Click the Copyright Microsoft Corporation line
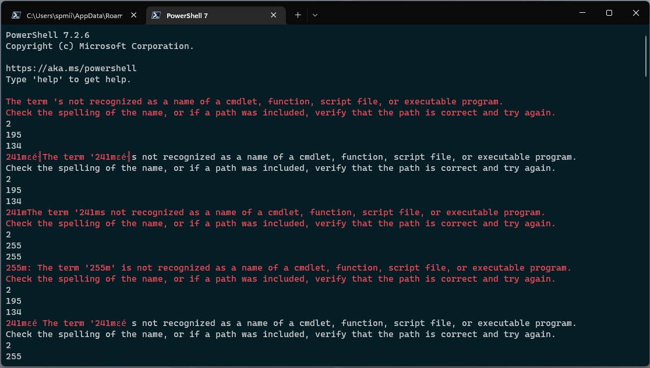Viewport: 650px width, 368px height. coord(99,45)
